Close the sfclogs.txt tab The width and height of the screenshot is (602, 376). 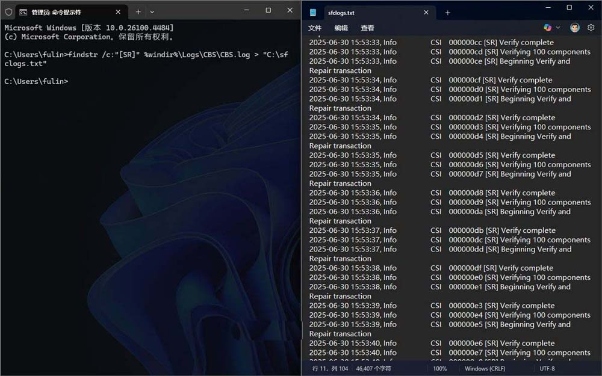coord(426,13)
